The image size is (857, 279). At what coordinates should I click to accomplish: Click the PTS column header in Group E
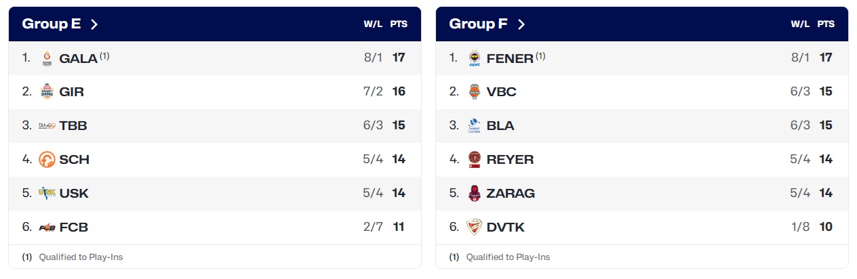point(399,24)
